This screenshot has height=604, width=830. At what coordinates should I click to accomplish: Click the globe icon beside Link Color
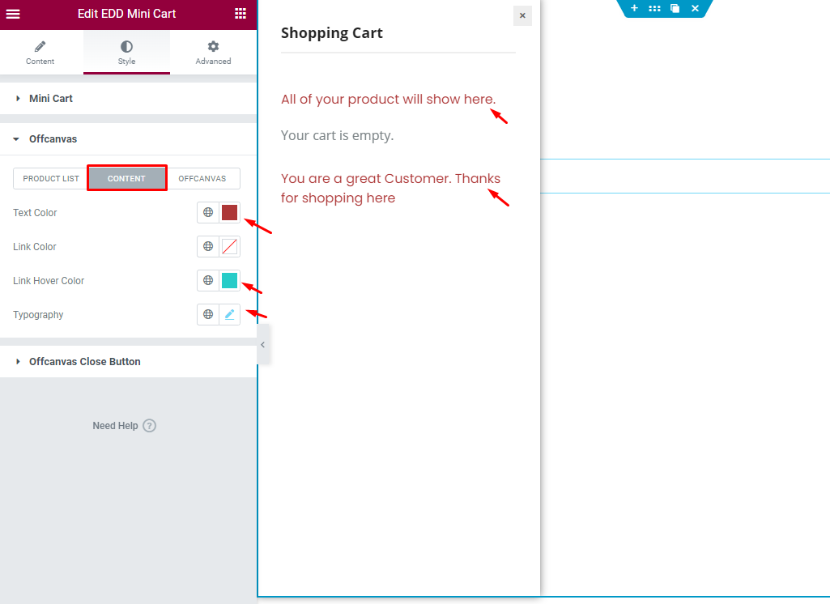click(208, 246)
